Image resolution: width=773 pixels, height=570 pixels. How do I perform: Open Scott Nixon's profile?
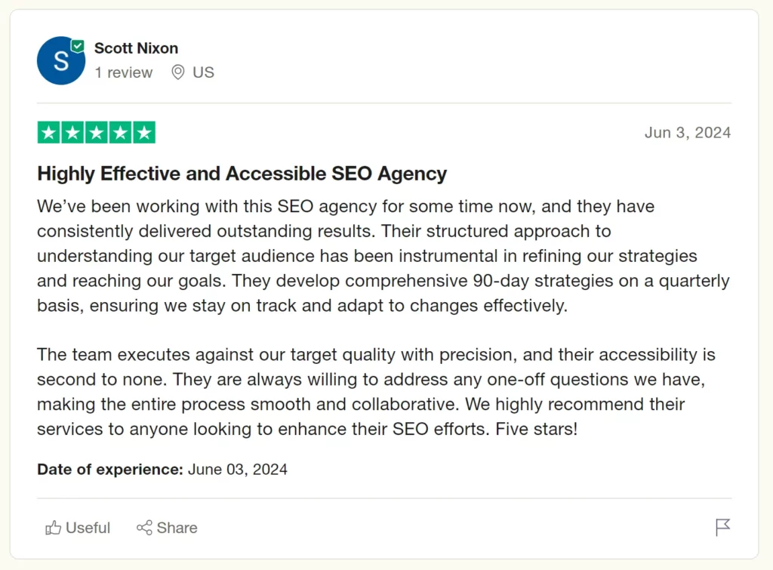[137, 48]
